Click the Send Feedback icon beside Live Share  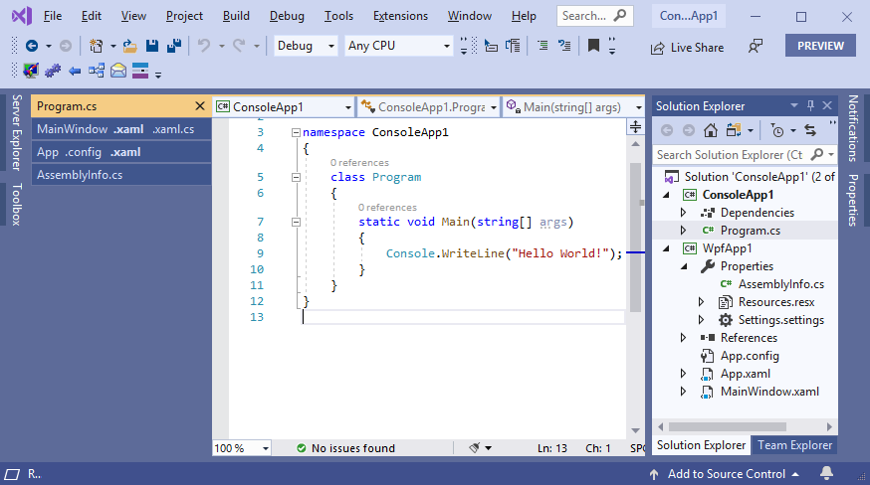[x=756, y=47]
